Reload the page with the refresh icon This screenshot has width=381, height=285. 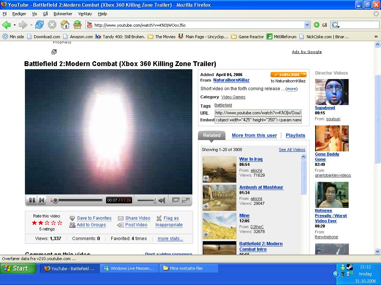(39, 25)
